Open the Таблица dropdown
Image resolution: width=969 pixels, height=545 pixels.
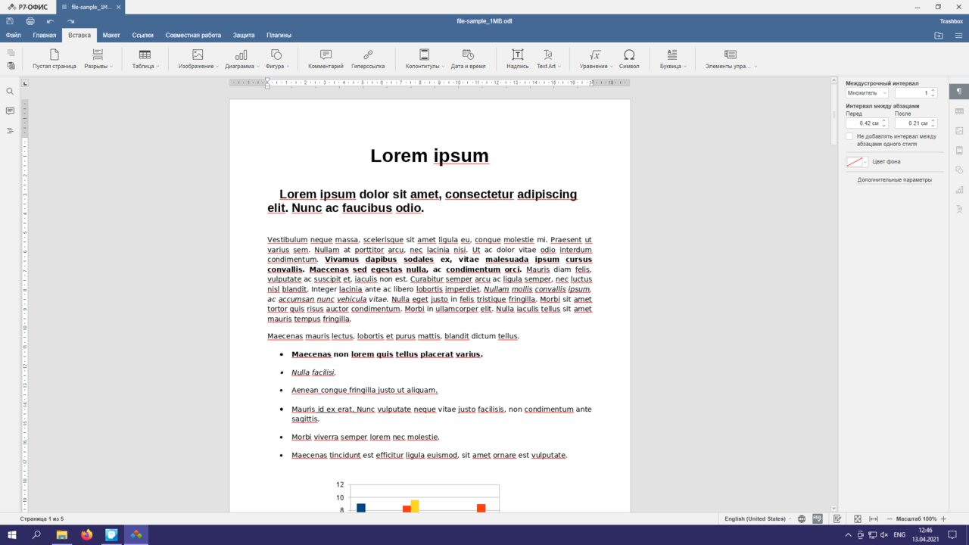(145, 59)
